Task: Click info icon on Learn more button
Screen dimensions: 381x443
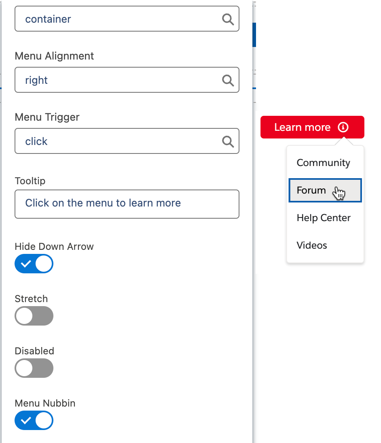Action: pos(343,127)
